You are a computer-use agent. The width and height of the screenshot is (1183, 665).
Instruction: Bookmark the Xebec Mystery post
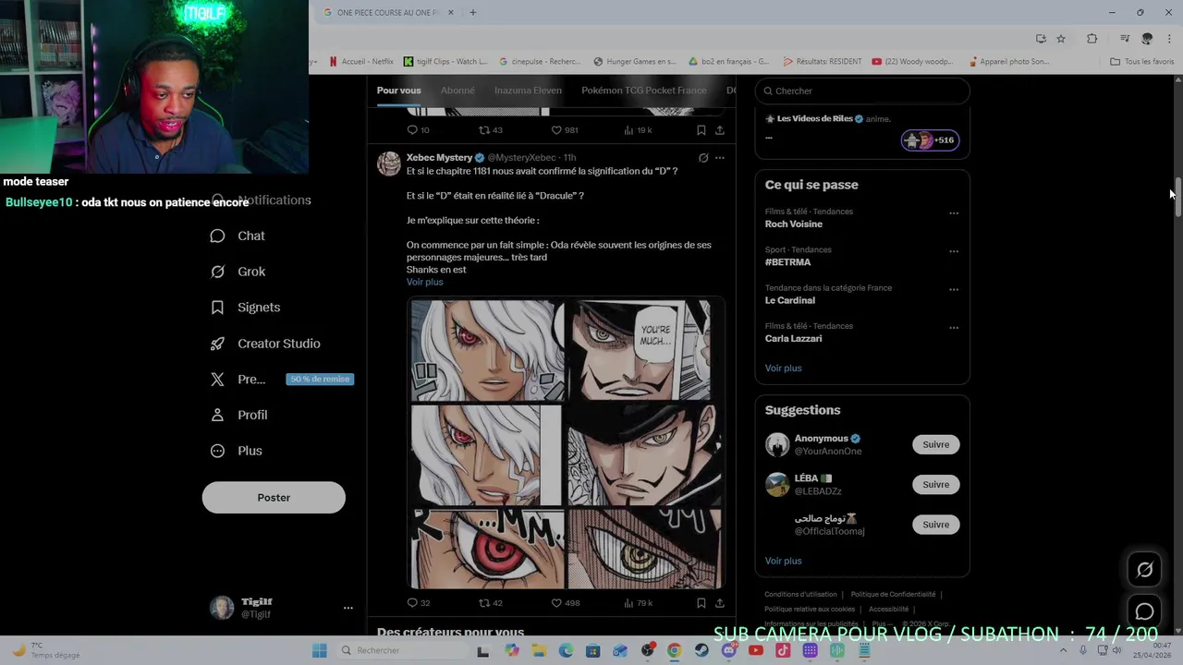point(701,603)
